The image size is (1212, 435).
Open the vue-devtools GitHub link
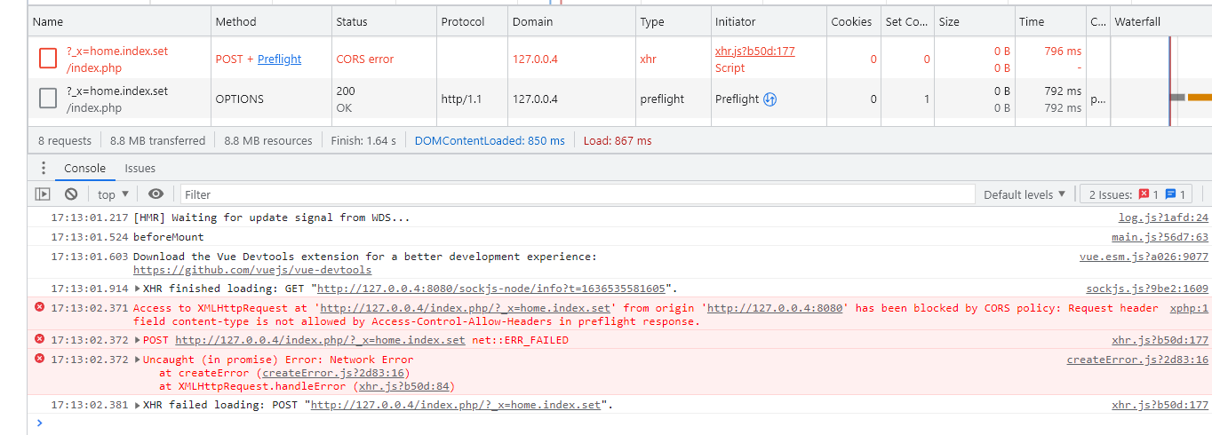[252, 270]
